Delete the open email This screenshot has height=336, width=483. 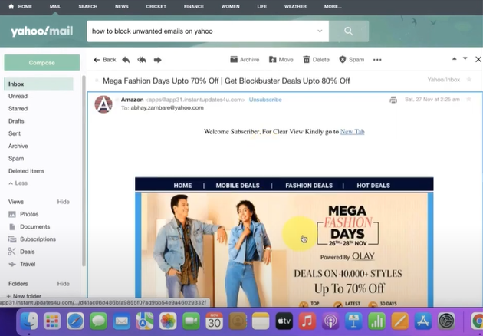(316, 60)
